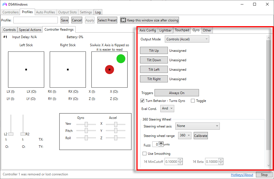The height and width of the screenshot is (179, 274).
Task: Save the current profile
Action: (64, 20)
